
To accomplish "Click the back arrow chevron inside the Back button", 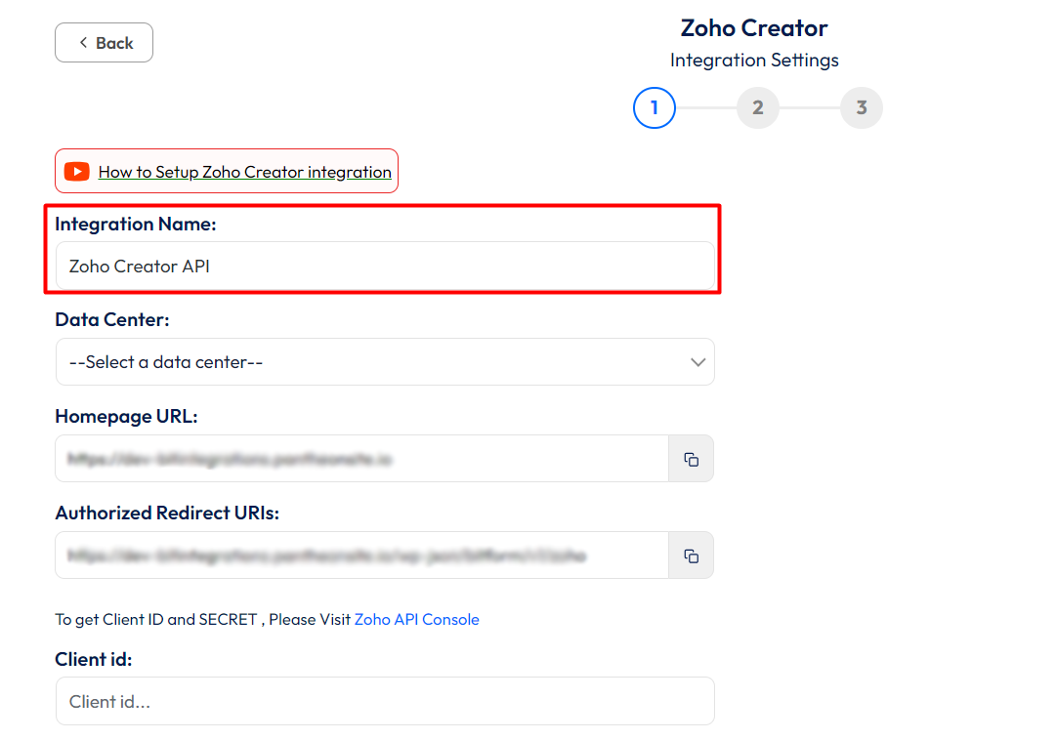I will coord(83,42).
